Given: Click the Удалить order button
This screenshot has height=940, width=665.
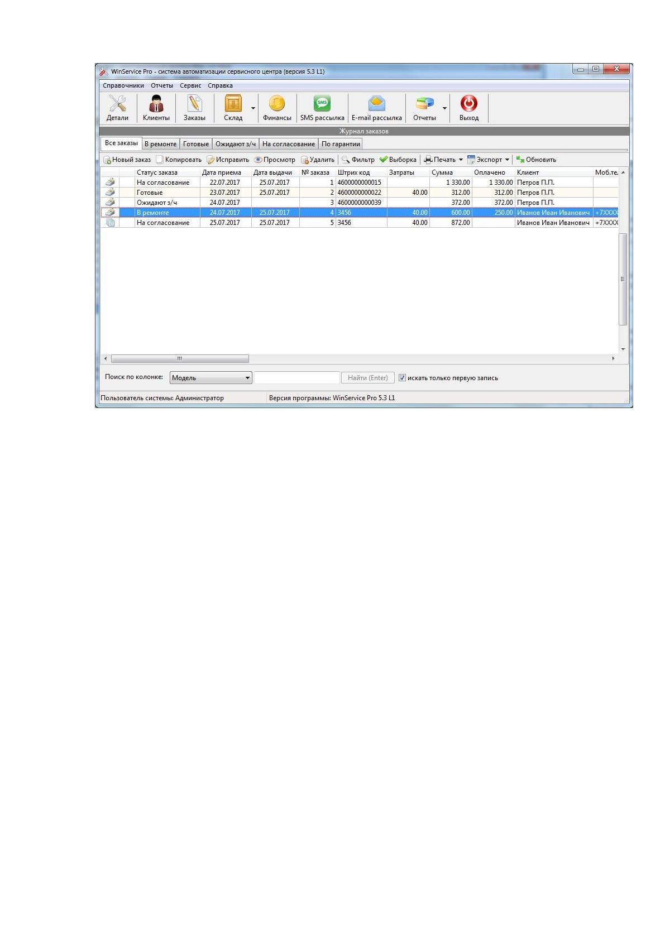Looking at the screenshot, I should [x=318, y=160].
